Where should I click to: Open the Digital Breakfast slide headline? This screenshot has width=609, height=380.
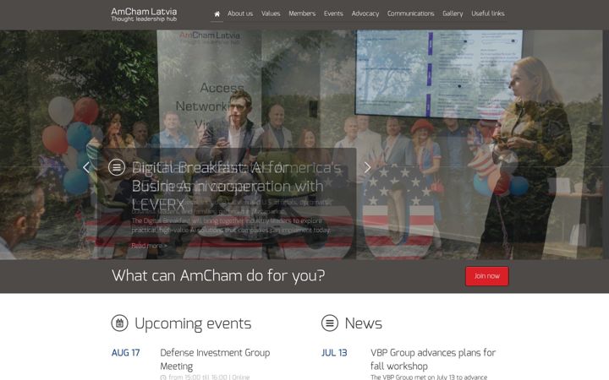(x=228, y=186)
